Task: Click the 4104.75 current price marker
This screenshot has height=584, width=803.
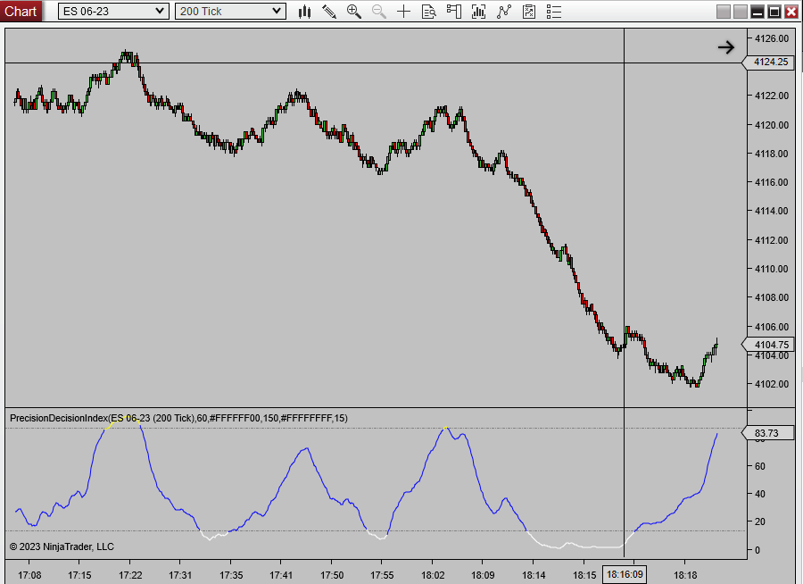Action: tap(770, 345)
